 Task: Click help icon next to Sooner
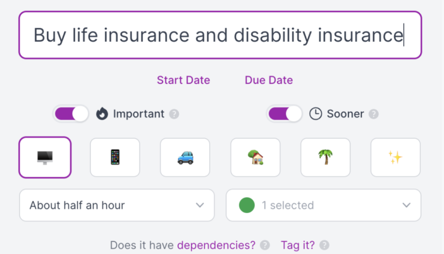373,114
